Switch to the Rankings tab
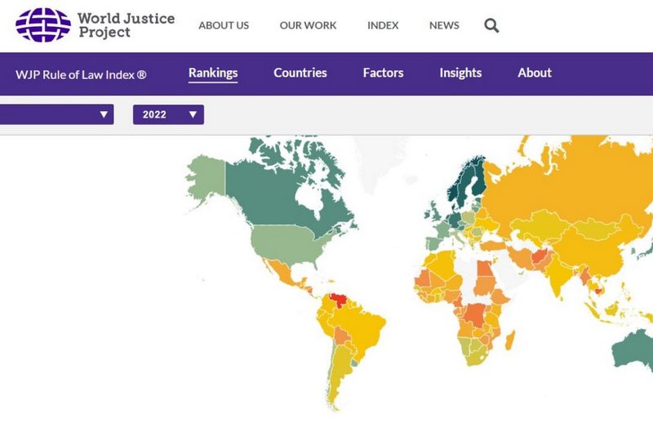This screenshot has height=435, width=653. pos(213,73)
